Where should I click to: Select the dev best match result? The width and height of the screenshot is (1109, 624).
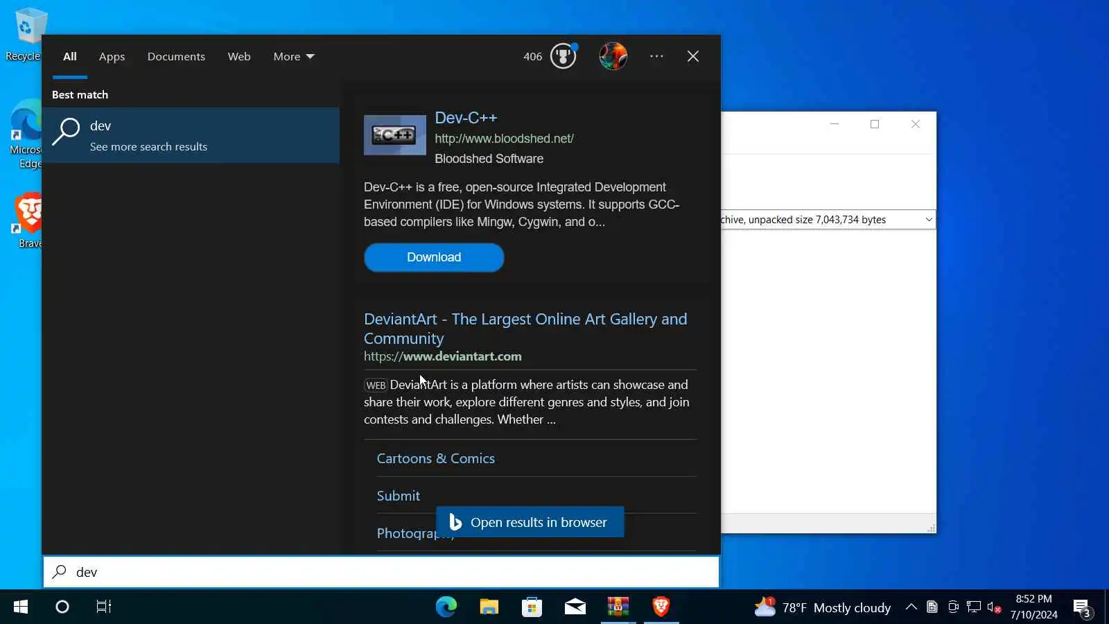coord(191,135)
